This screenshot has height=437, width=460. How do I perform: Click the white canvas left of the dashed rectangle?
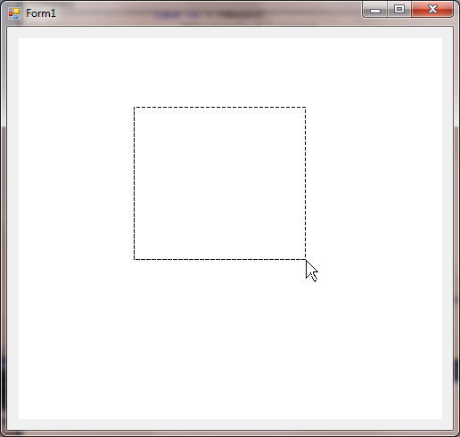point(76,183)
